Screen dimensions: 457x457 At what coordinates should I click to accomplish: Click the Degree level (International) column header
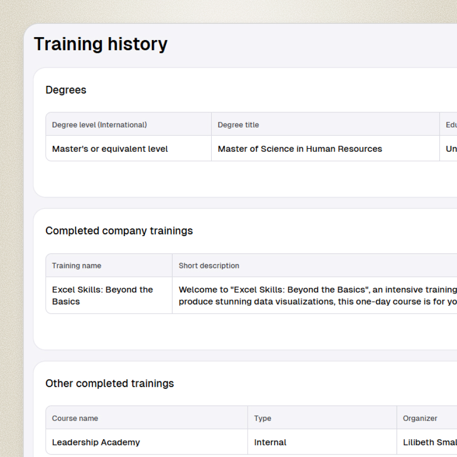tap(100, 124)
